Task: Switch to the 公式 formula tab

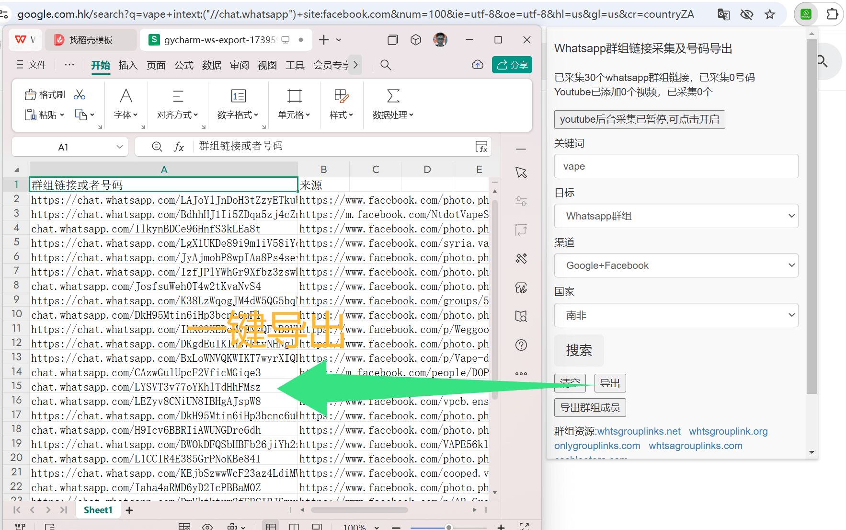Action: point(183,65)
